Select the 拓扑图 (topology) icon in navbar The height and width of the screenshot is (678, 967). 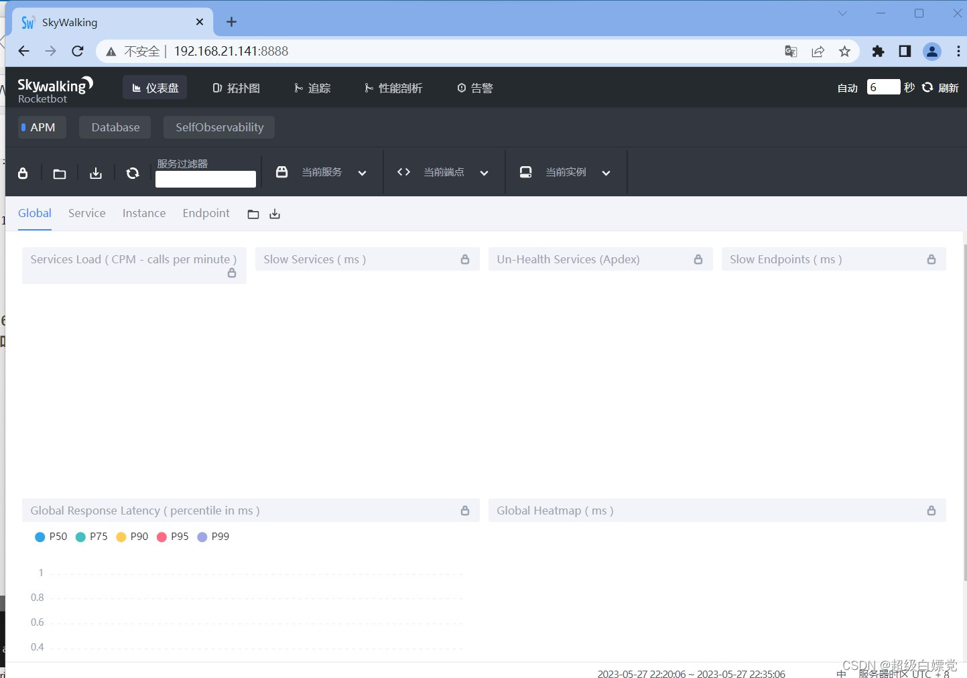tap(217, 87)
